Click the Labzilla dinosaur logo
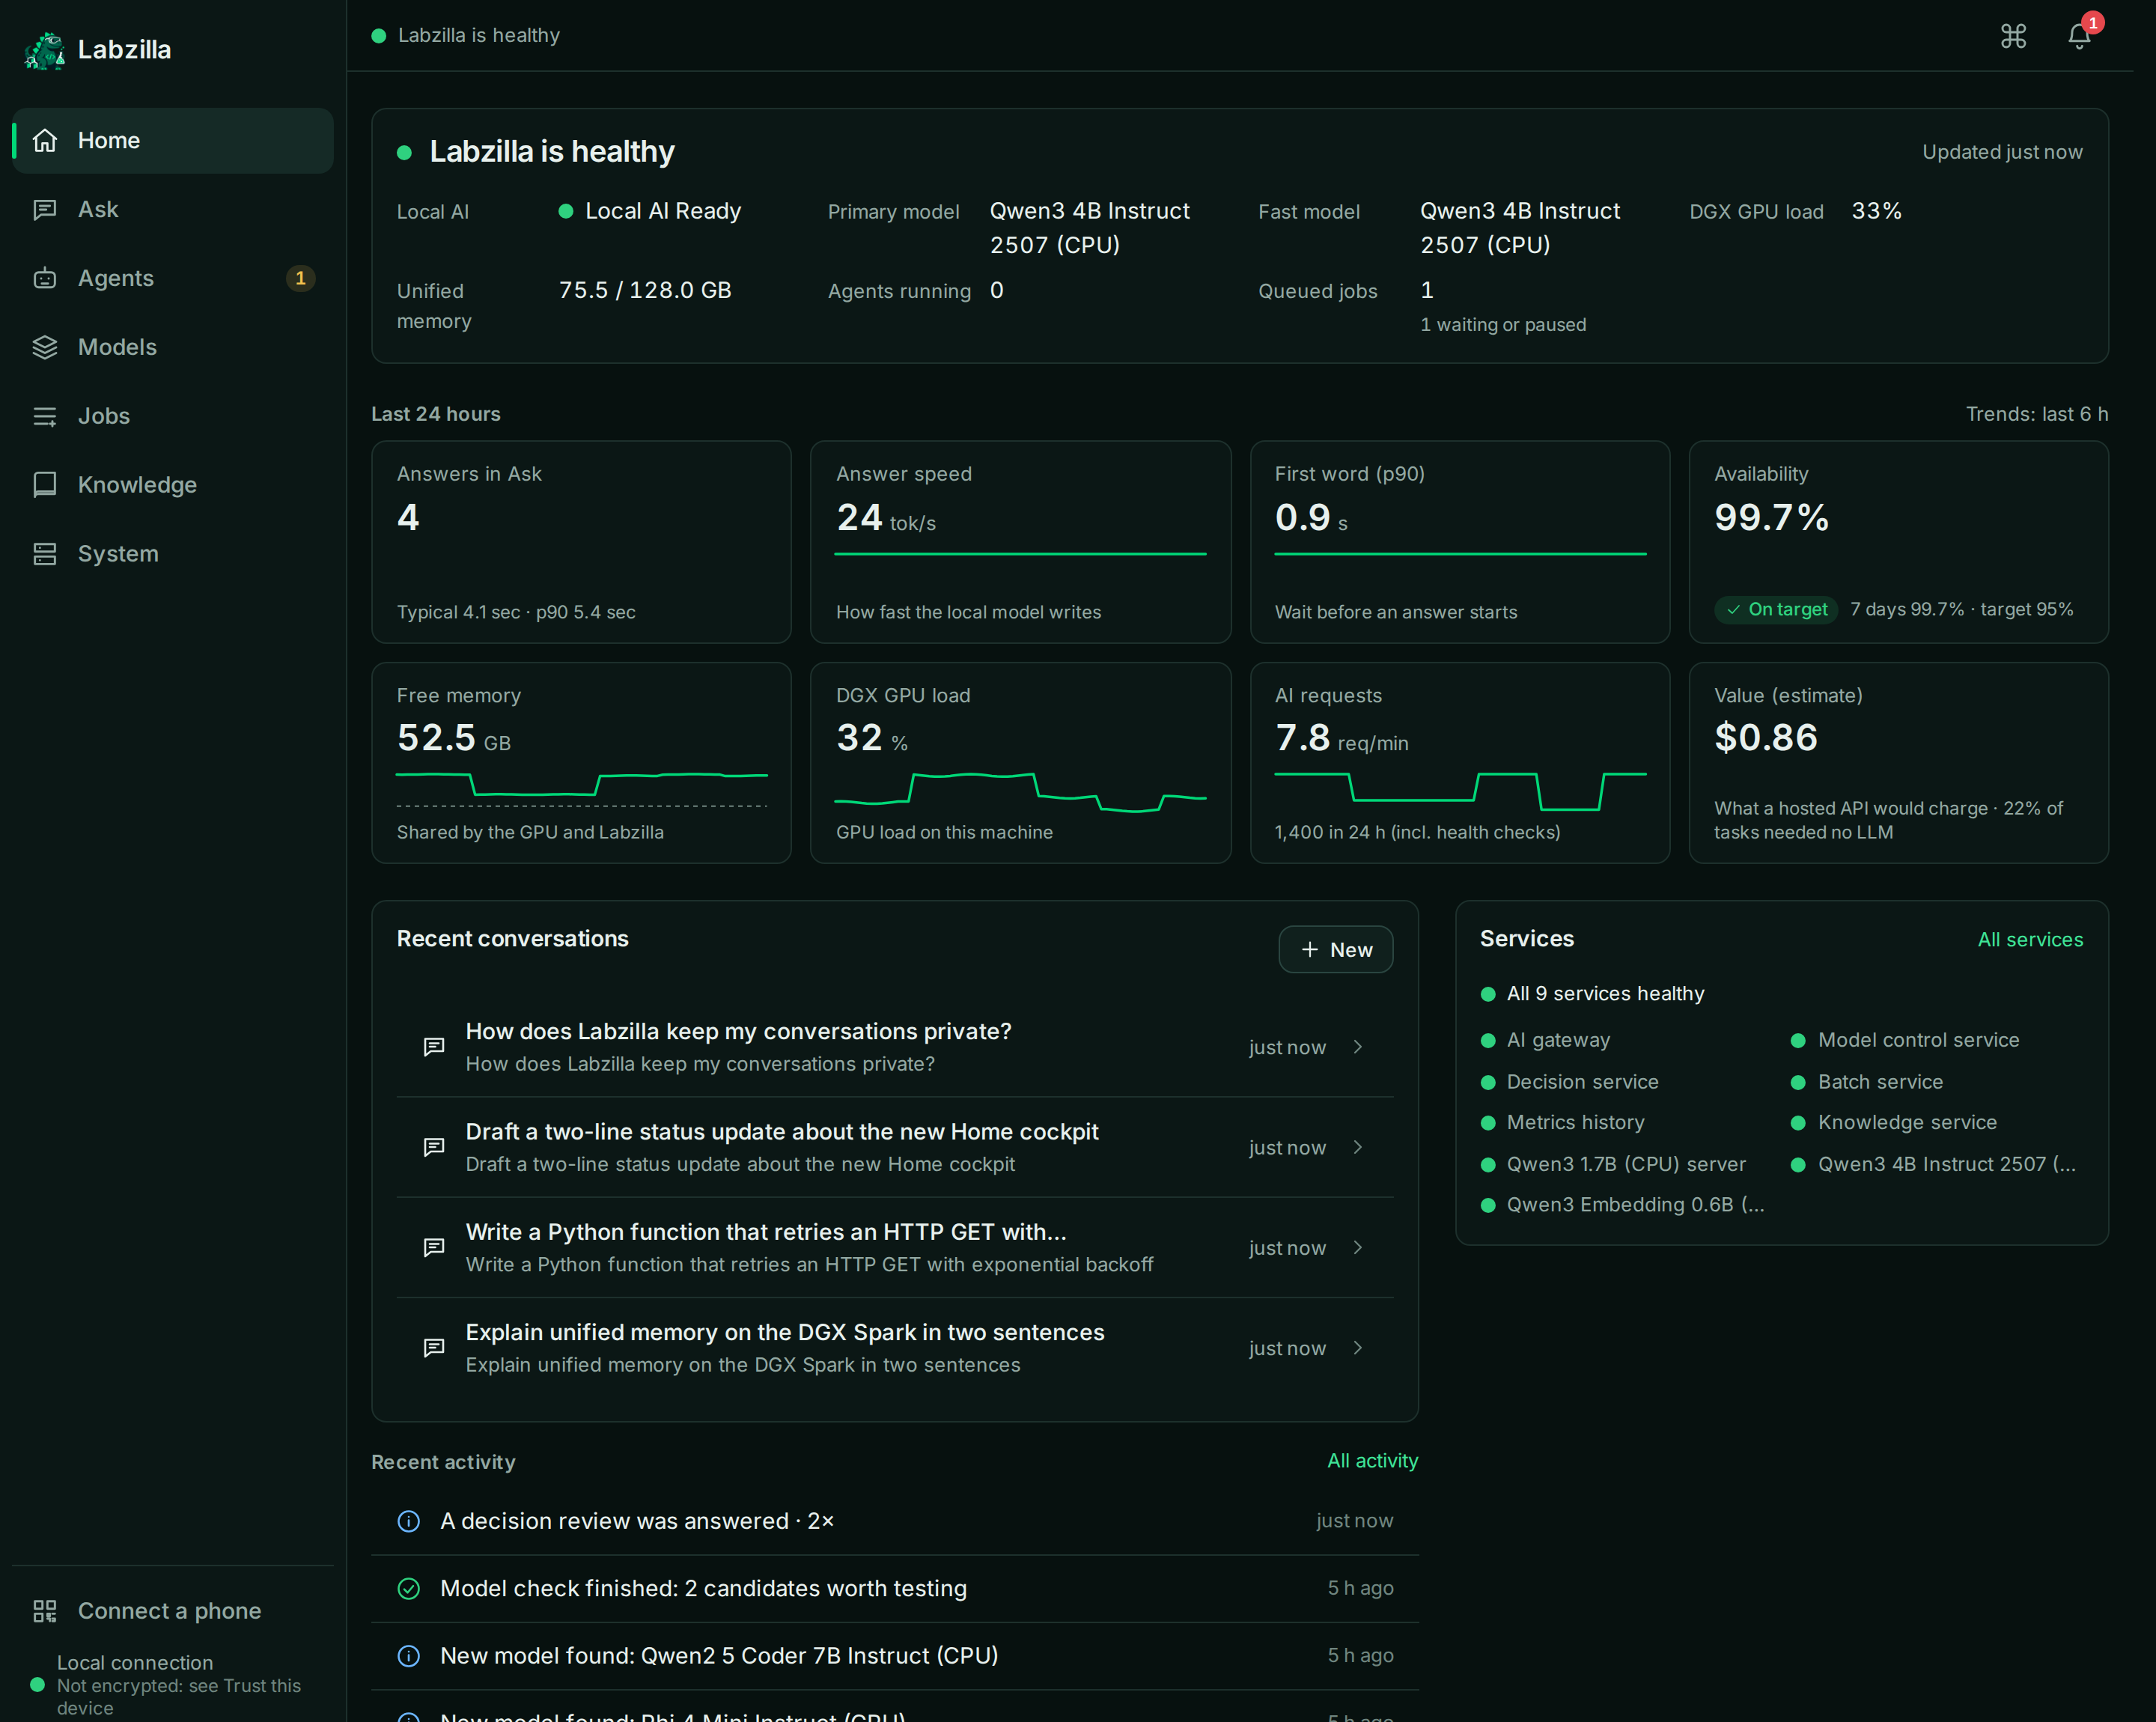 (45, 50)
